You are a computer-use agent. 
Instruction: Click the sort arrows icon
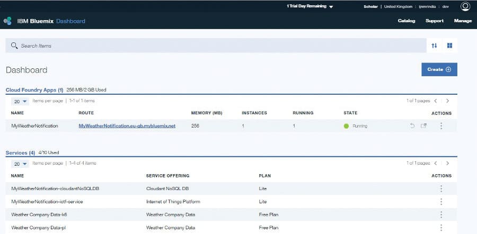(434, 46)
